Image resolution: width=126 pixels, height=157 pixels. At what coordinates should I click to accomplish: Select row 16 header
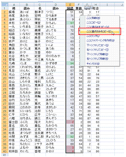pos(5,64)
